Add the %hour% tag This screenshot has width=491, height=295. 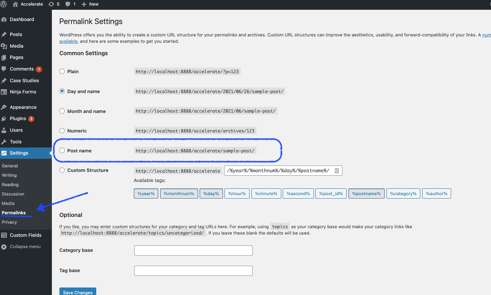(237, 194)
